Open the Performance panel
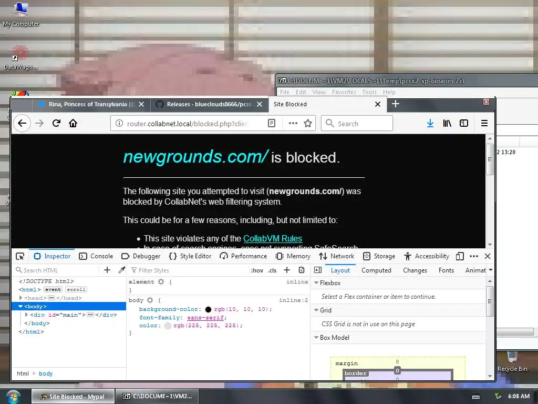 (243, 256)
